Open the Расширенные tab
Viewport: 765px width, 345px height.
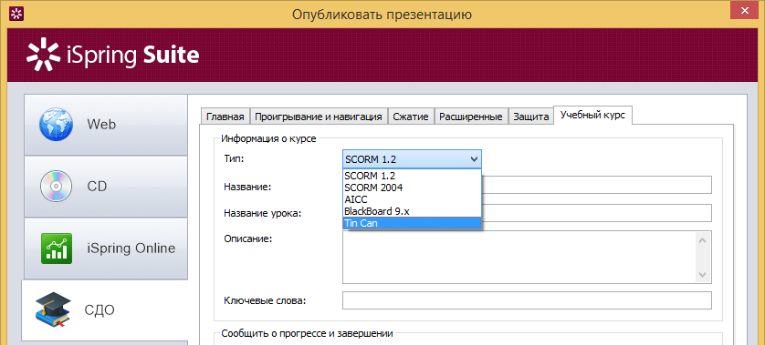point(471,117)
